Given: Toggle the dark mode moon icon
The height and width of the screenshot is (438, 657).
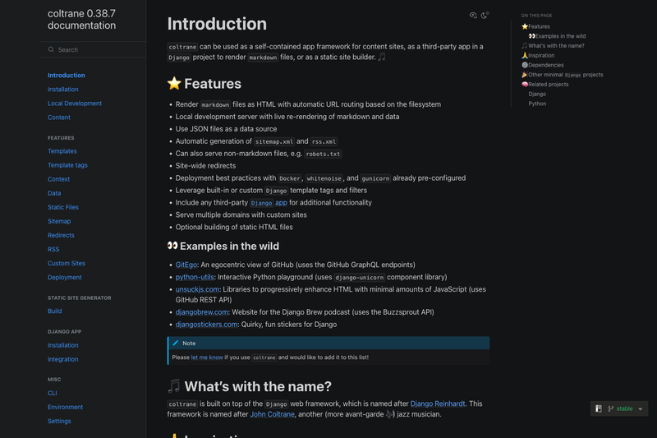Looking at the screenshot, I should [x=485, y=16].
